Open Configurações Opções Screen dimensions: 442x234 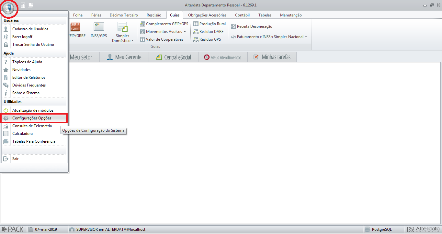click(x=34, y=118)
